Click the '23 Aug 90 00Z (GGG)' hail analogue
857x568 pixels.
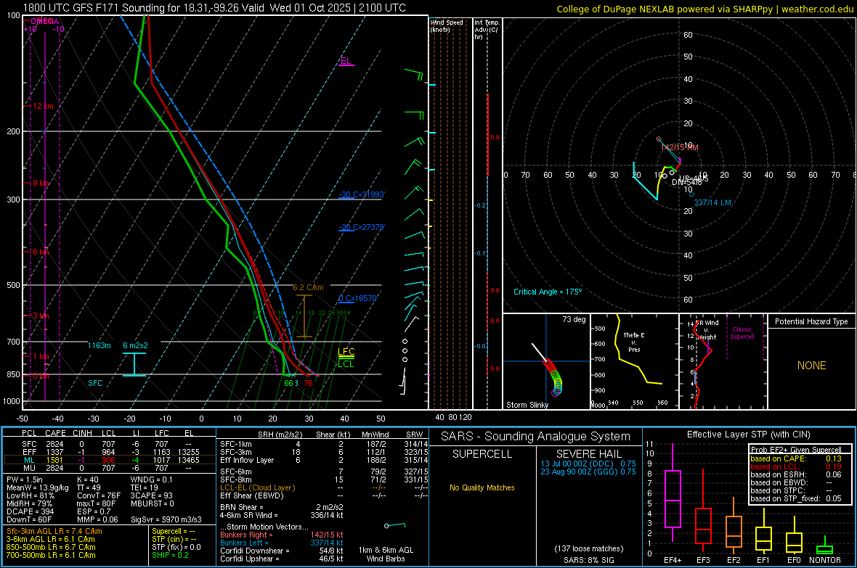pyautogui.click(x=588, y=472)
